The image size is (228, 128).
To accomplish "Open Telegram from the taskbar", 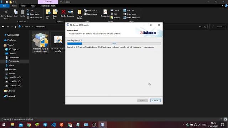I will (x=45, y=125).
